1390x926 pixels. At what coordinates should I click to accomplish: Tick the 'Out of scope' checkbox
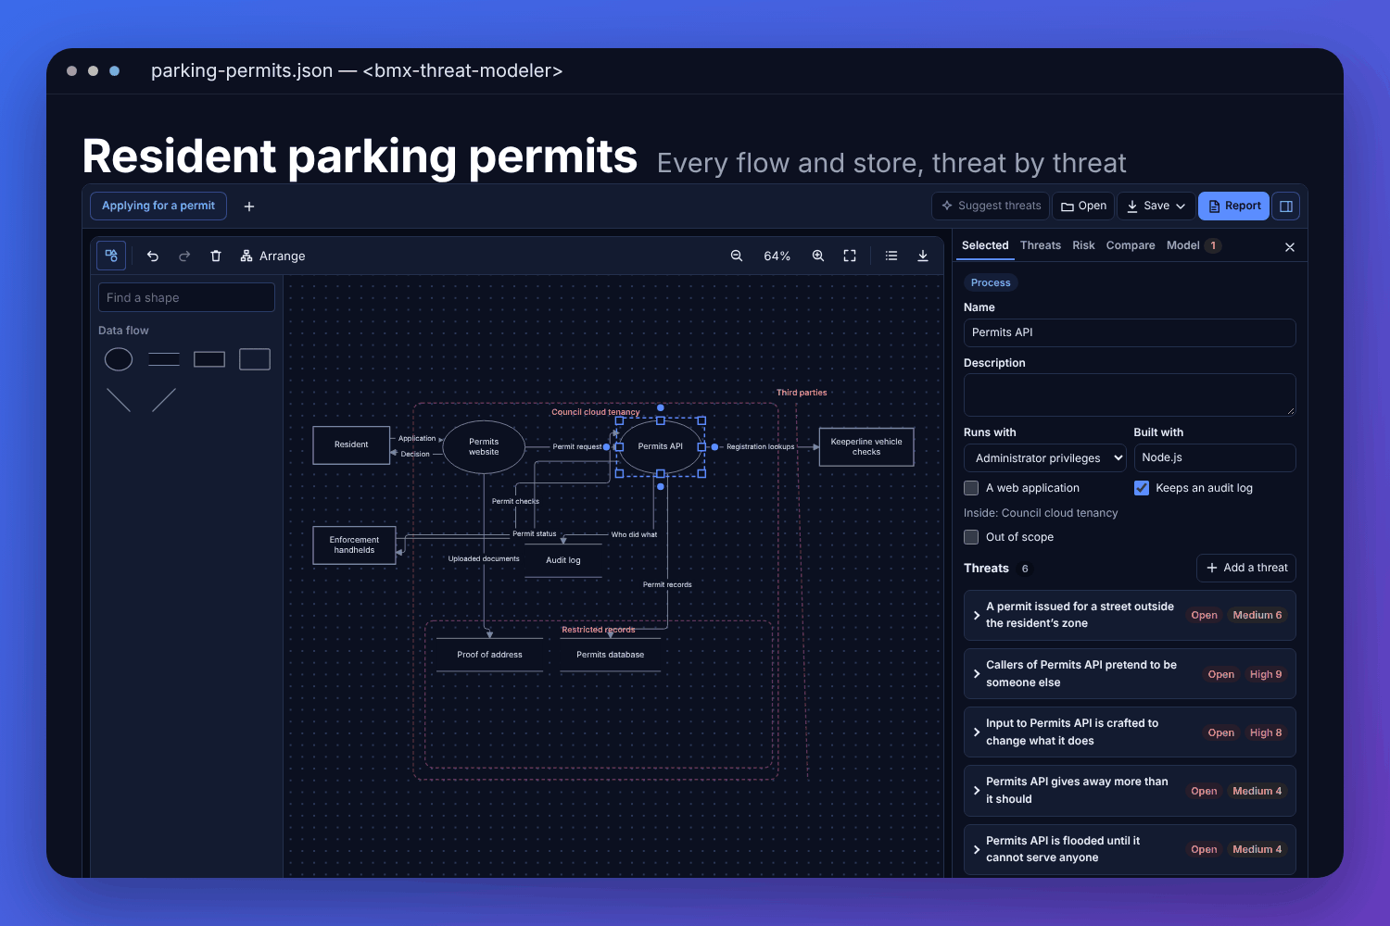(x=971, y=537)
